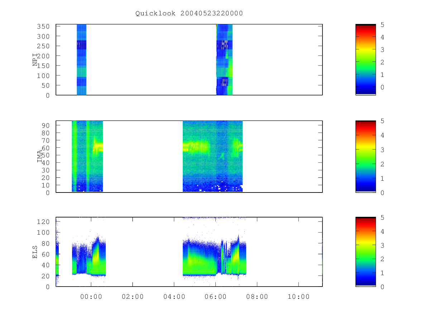Viewport: 430px width, 322px height.
Task: Click the 08:00 time axis label
Action: click(257, 297)
